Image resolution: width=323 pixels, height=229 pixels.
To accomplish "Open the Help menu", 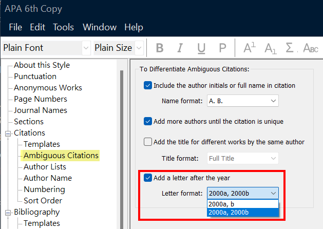I will 134,27.
